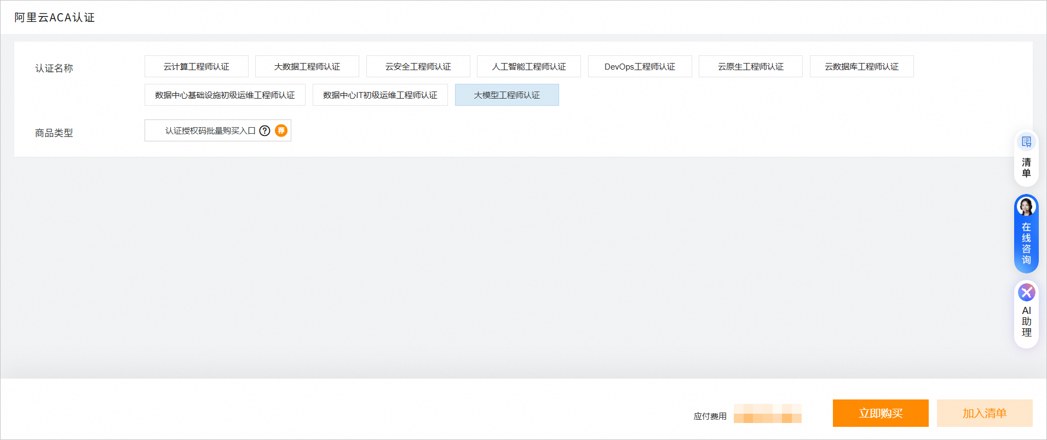1047x440 pixels.
Task: Open 在线咨询 chat panel text
Action: (1026, 243)
